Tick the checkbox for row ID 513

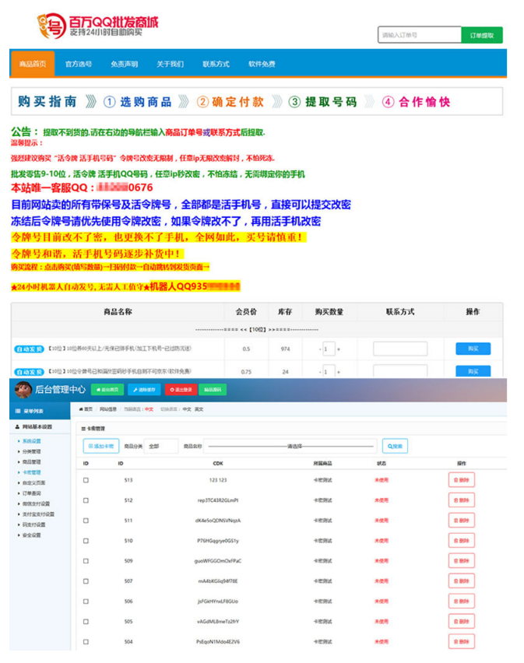pyautogui.click(x=86, y=480)
